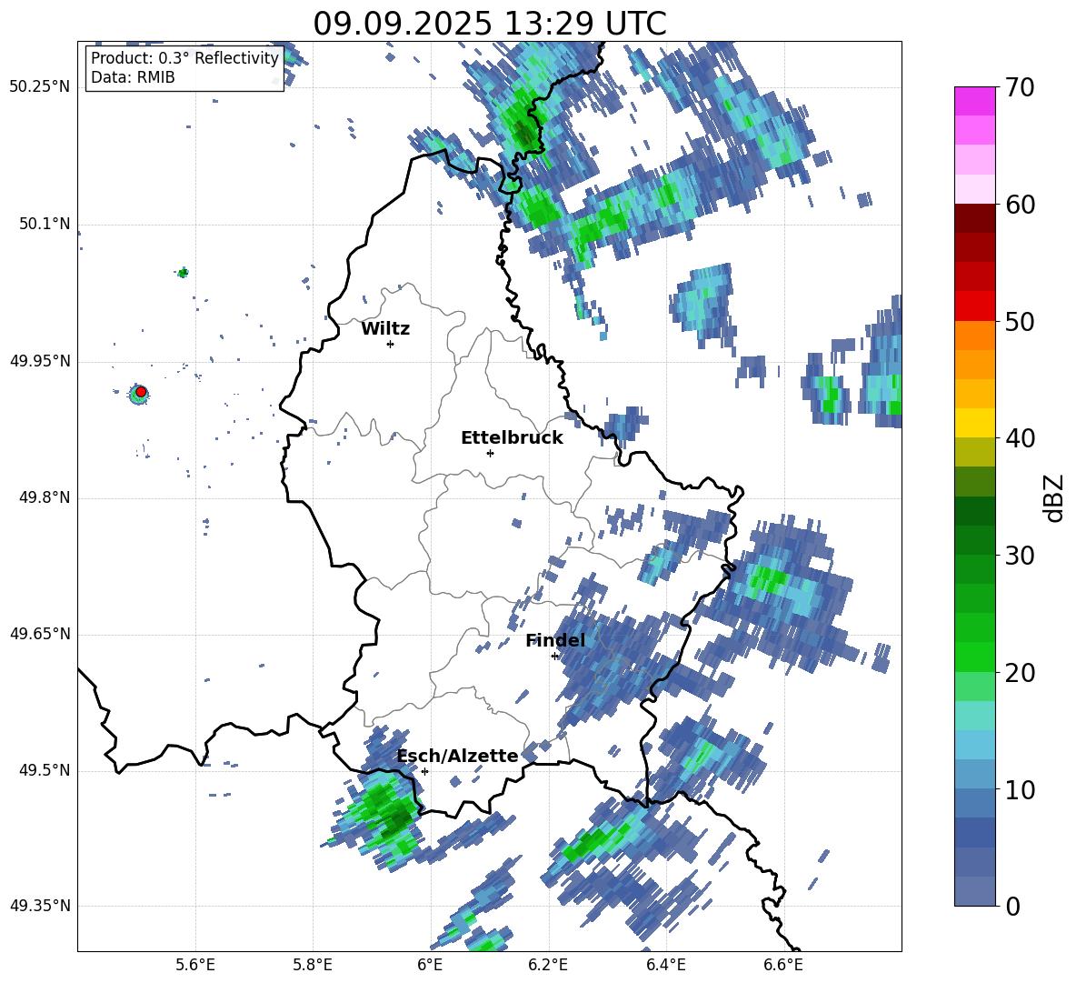Click the 49.35°N latitude label

[40, 906]
